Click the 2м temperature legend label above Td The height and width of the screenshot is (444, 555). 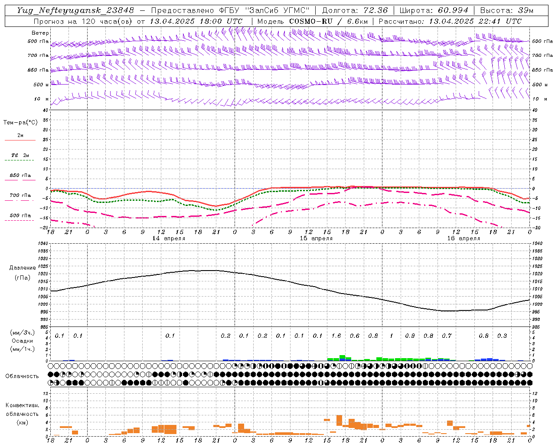20,136
